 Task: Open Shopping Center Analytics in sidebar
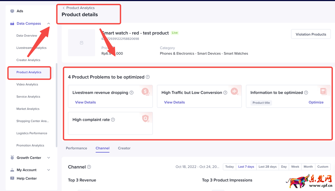pos(32,121)
